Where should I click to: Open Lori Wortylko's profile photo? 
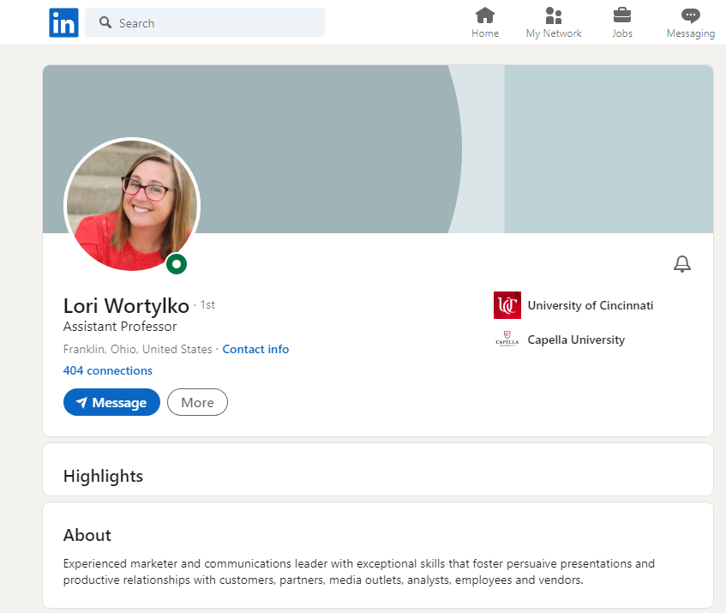tap(132, 205)
